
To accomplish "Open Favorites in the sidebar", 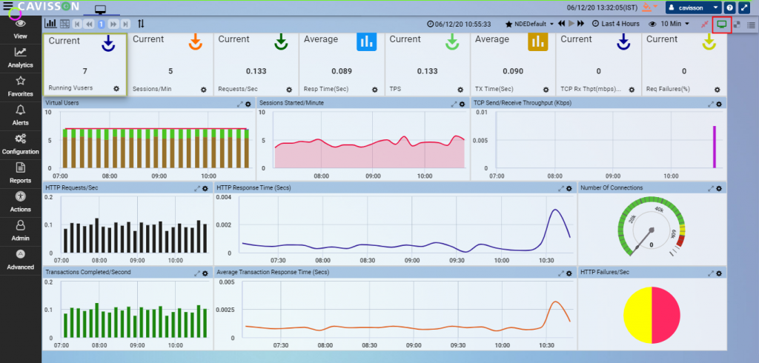I will [x=20, y=87].
